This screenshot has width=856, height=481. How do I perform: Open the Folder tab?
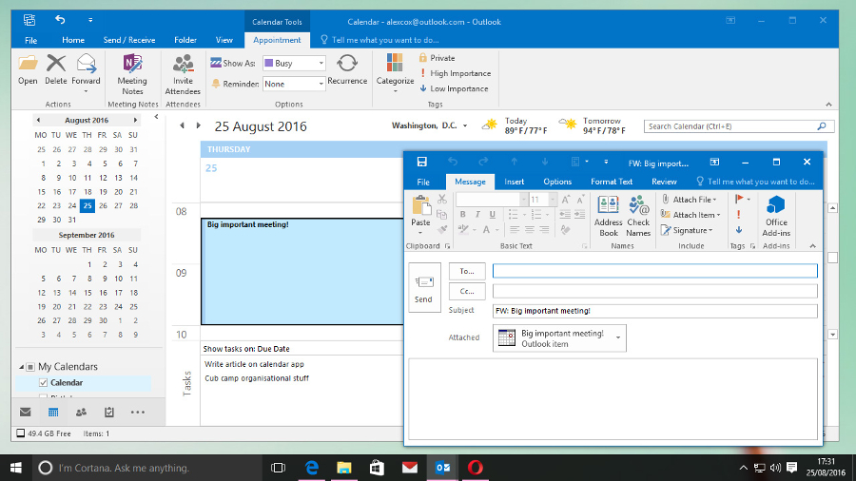pyautogui.click(x=185, y=40)
